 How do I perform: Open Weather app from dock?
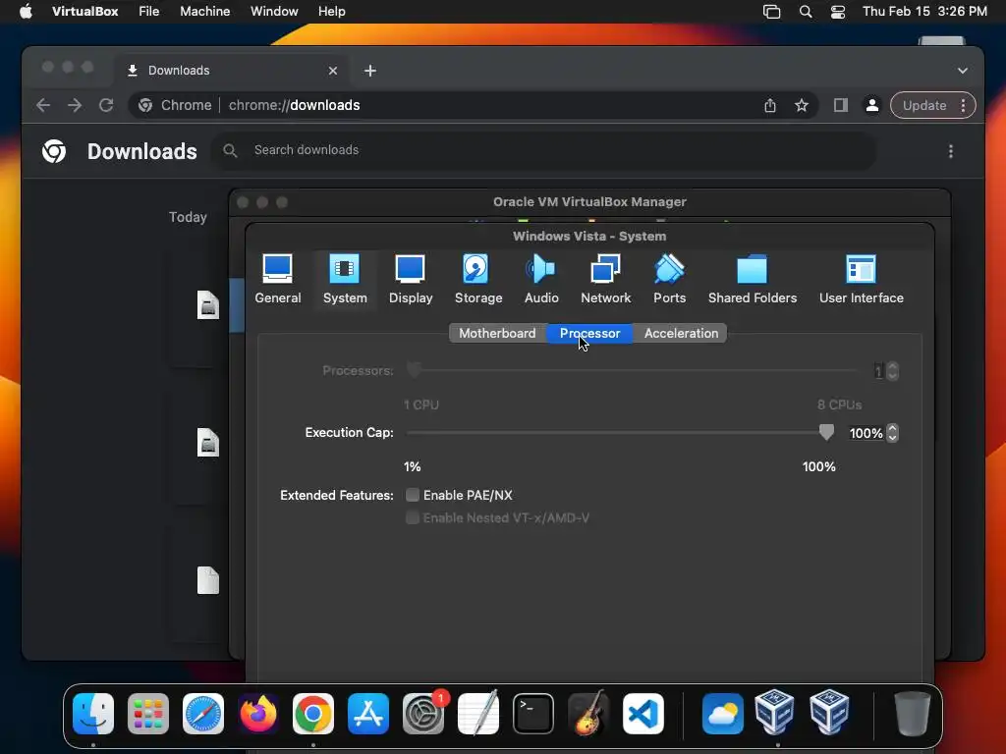coord(723,714)
